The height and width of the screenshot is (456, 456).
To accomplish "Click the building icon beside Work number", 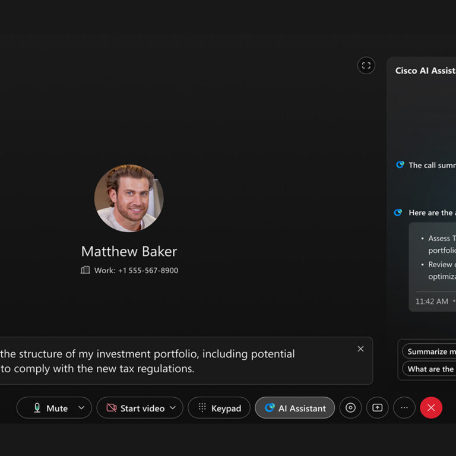I will tap(85, 270).
